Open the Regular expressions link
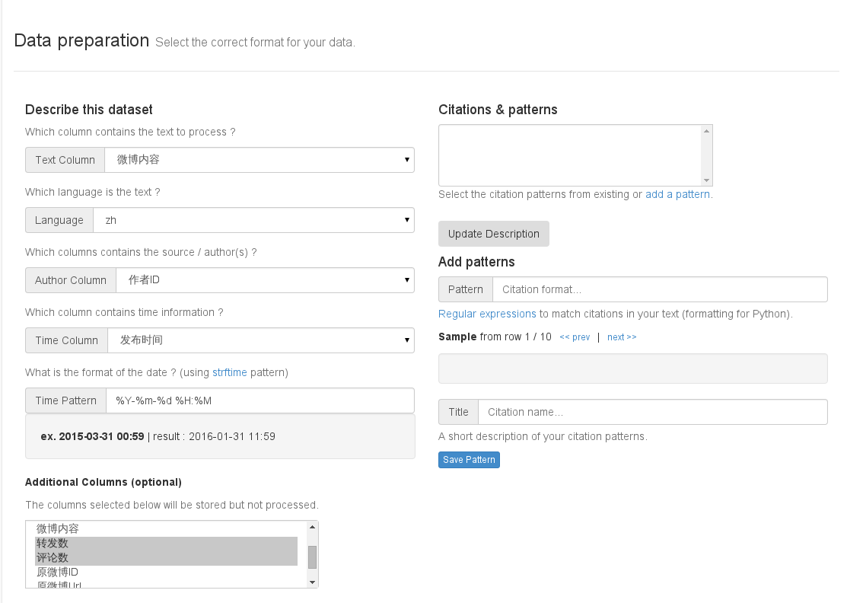This screenshot has width=847, height=603. pyautogui.click(x=487, y=314)
